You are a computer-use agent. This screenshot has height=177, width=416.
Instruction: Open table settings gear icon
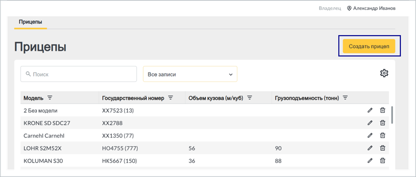tap(384, 73)
